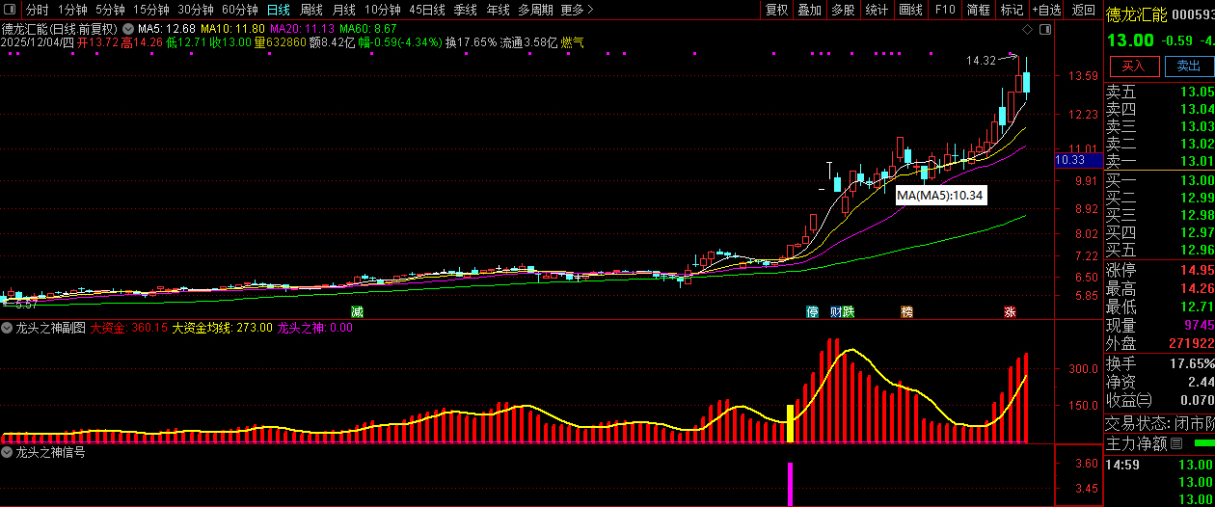This screenshot has width=1215, height=507.
Task: Open the 龙头之神信号 indicator dropdown
Action: click(x=8, y=452)
